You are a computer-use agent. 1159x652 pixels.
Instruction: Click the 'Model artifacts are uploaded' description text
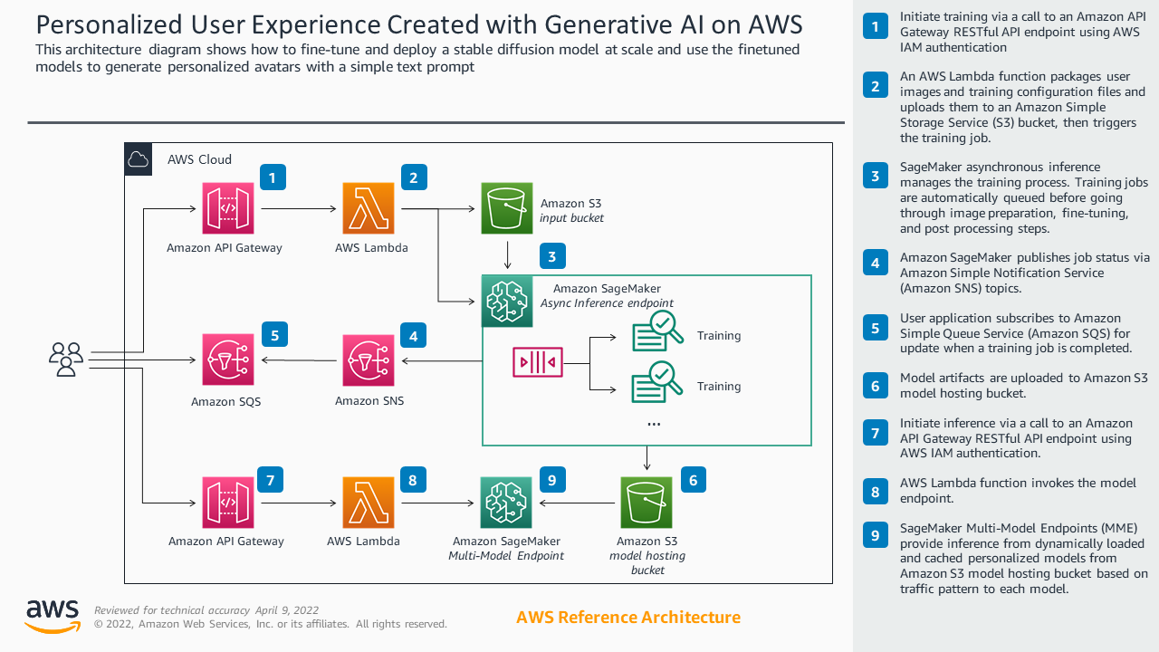[1023, 386]
